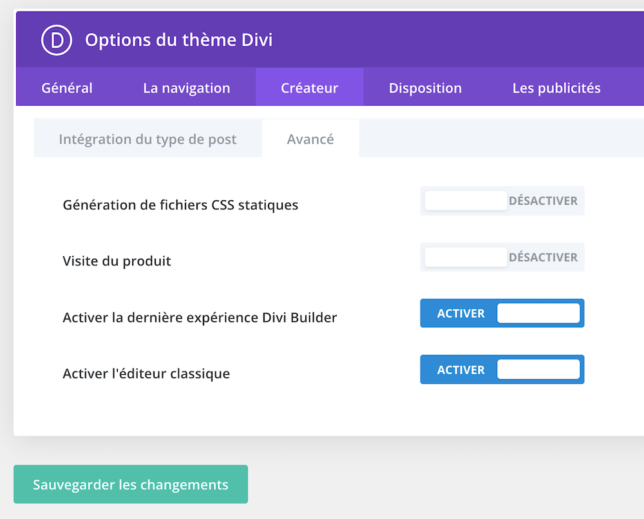644x519 pixels.
Task: Click the Visite du produit label text
Action: 117,261
